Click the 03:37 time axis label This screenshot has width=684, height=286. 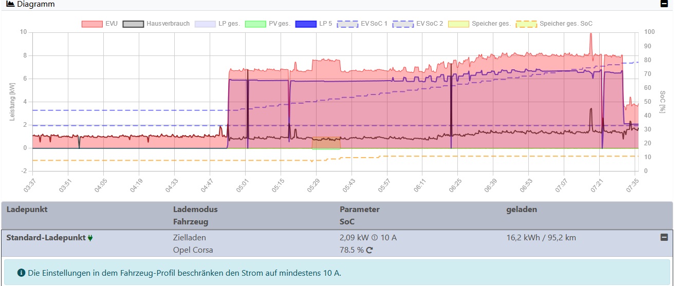point(30,185)
